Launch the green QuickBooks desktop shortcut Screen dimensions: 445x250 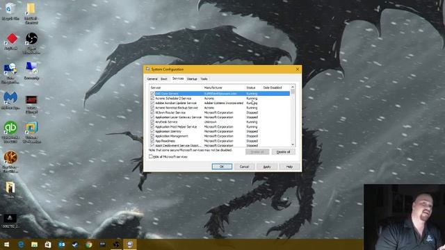click(10, 131)
